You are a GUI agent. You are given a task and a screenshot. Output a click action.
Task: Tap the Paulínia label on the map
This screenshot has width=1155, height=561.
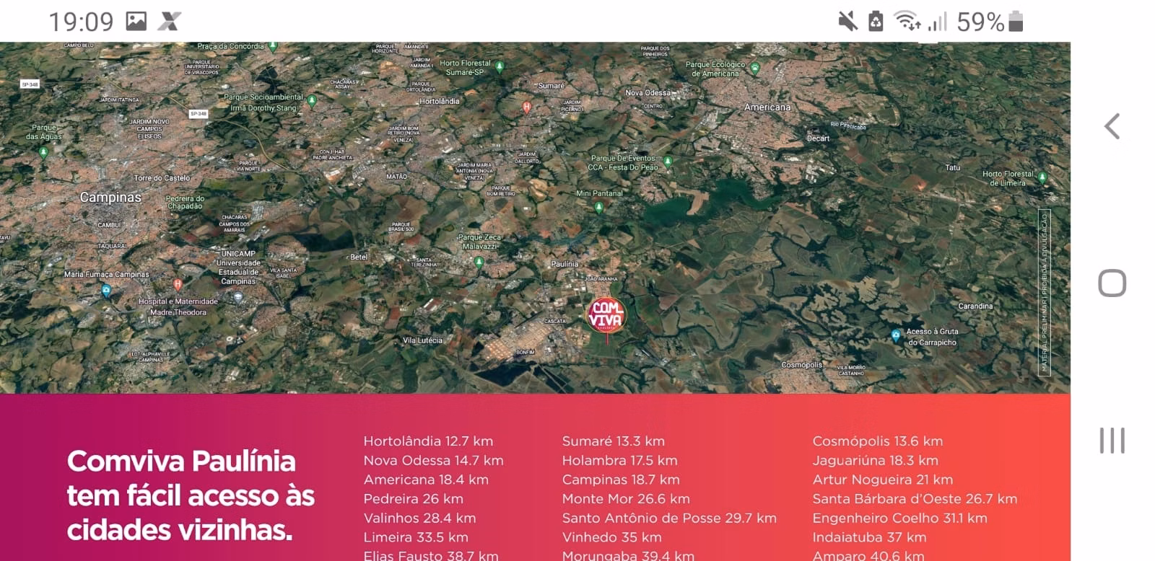coord(565,264)
